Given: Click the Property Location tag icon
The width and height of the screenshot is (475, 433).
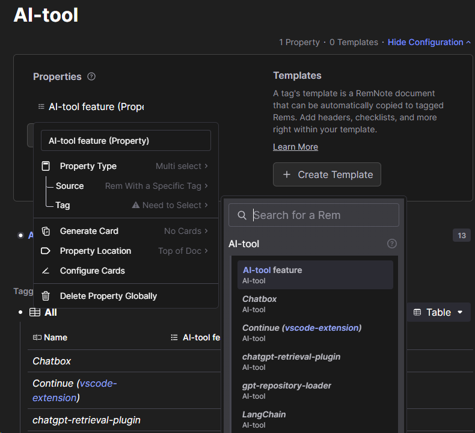Looking at the screenshot, I should (46, 251).
